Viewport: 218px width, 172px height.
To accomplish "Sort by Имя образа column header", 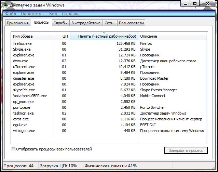I will 32,36.
